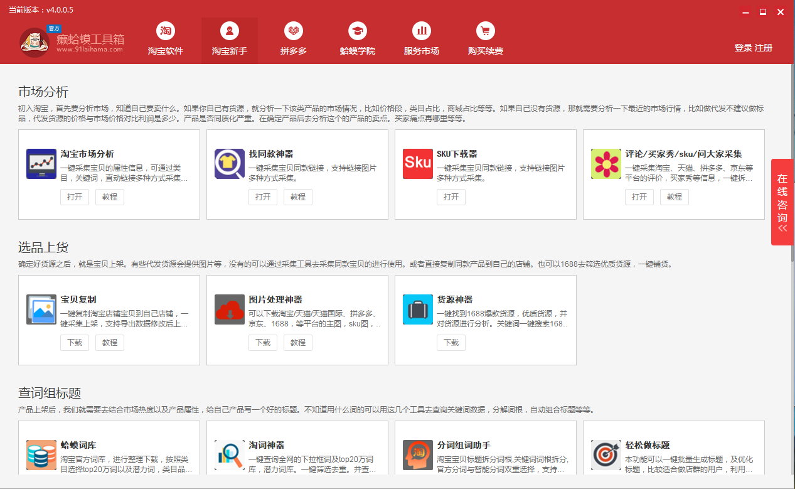View the 教程 for 宝贝复制
Viewport: 795px width, 489px height.
click(x=110, y=343)
